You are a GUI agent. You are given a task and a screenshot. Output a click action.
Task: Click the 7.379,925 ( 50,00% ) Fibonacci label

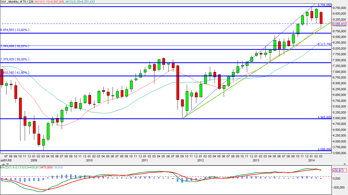click(x=15, y=59)
